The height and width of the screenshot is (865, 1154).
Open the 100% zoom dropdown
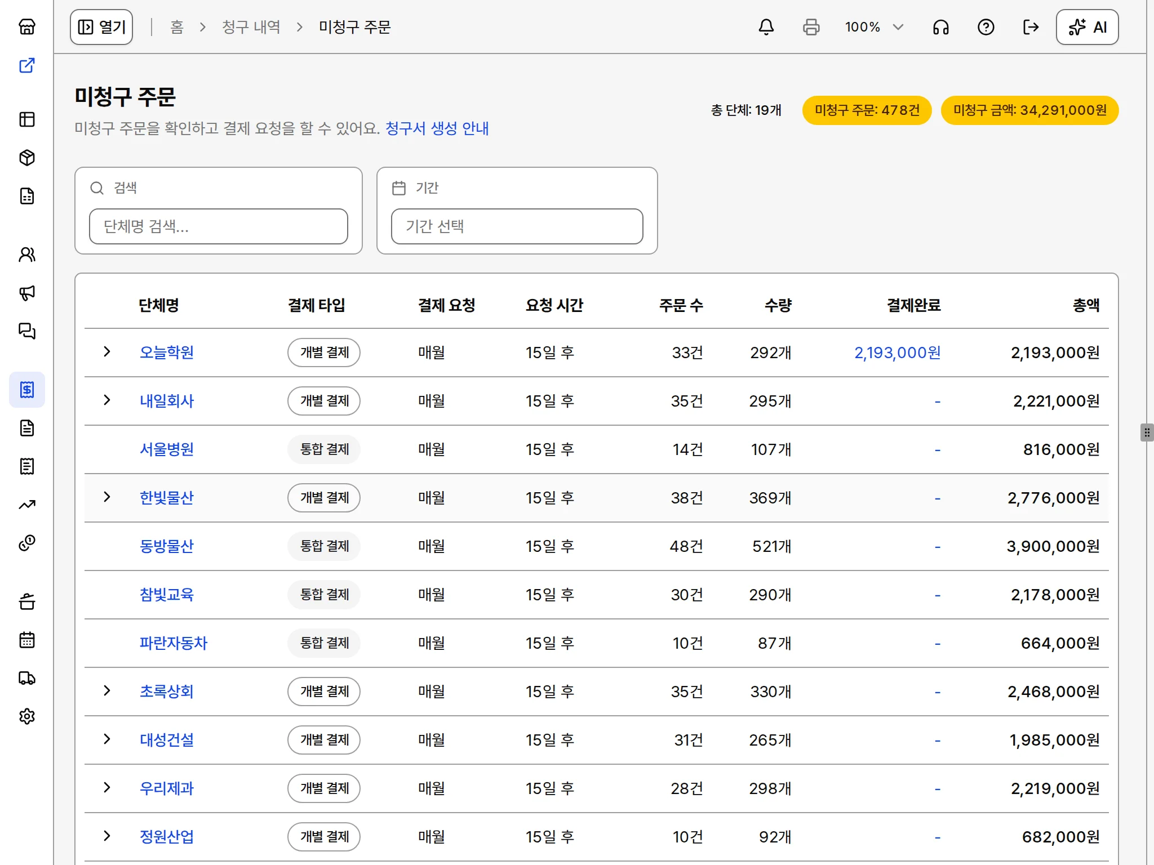point(874,27)
